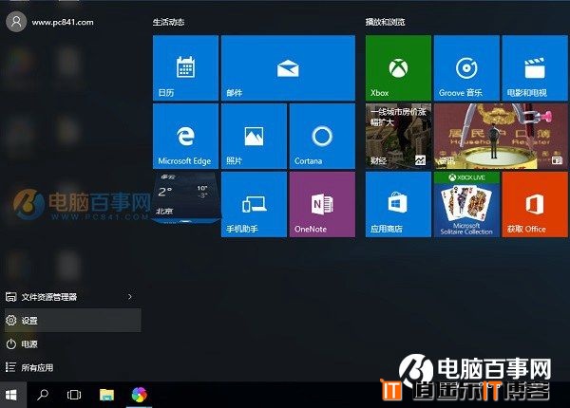Launch the Cortana tile
This screenshot has height=408, width=570.
click(x=321, y=136)
